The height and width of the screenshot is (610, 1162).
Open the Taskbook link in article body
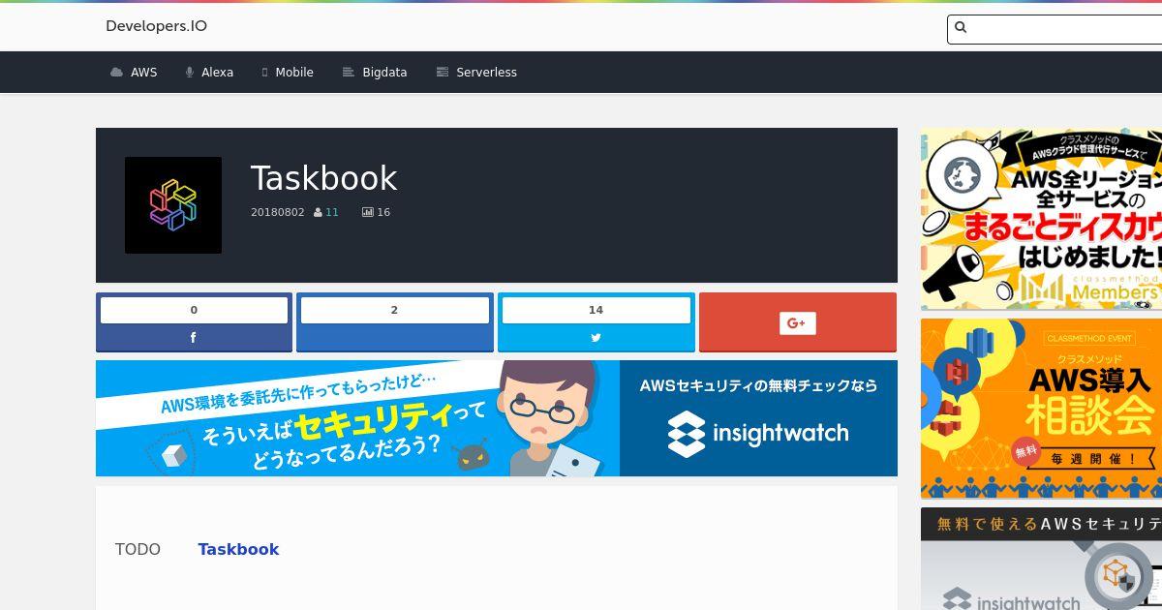point(238,549)
